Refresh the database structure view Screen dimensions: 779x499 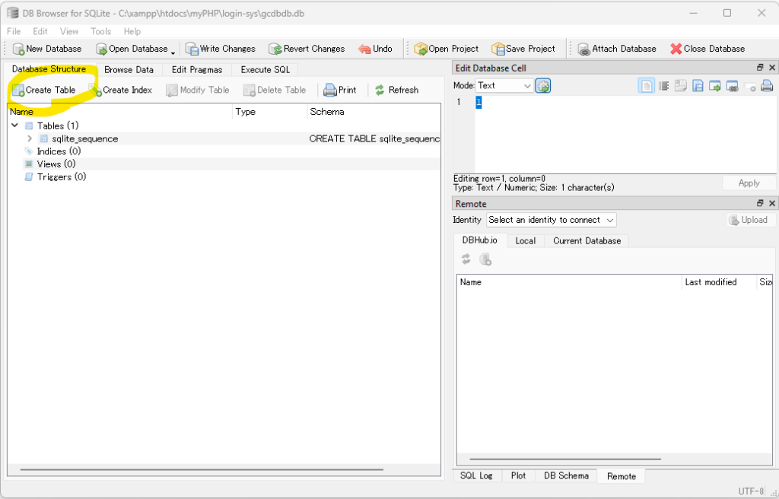pyautogui.click(x=396, y=90)
